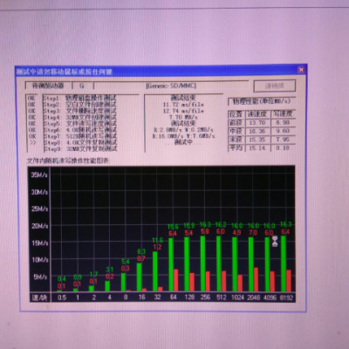Click the 1024 block size label
The height and width of the screenshot is (349, 349).
click(237, 298)
